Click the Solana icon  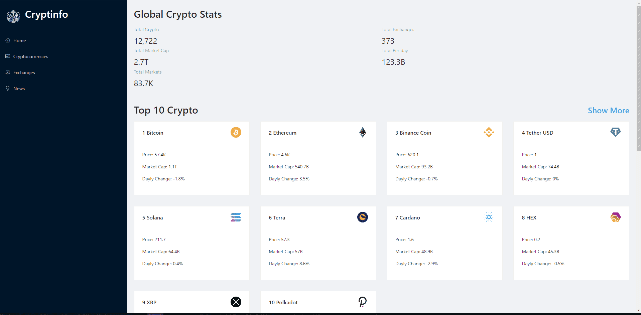[236, 217]
